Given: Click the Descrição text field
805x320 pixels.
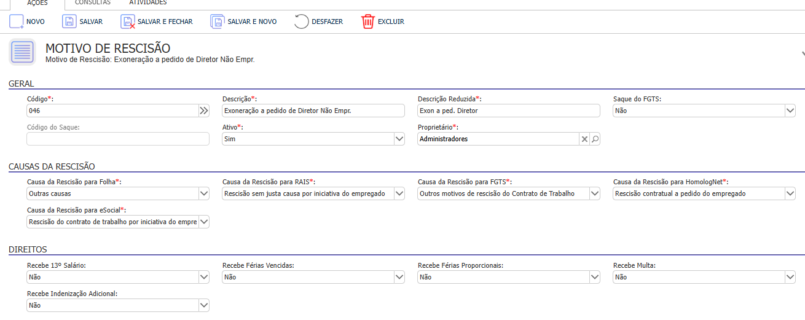Looking at the screenshot, I should [313, 111].
